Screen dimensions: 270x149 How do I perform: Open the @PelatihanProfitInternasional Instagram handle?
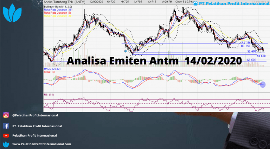[x=35, y=115]
